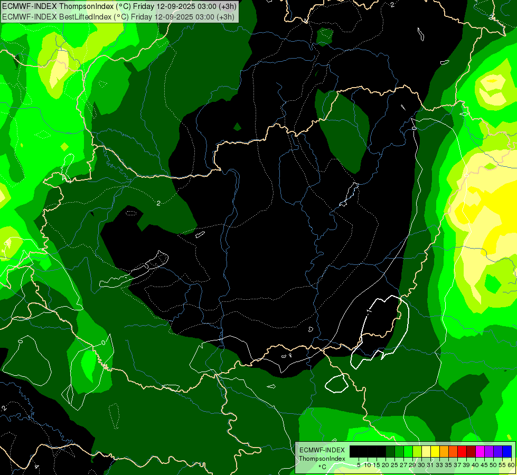The height and width of the screenshot is (475, 517).
Task: Click the legend scale value 15
Action: [377, 465]
